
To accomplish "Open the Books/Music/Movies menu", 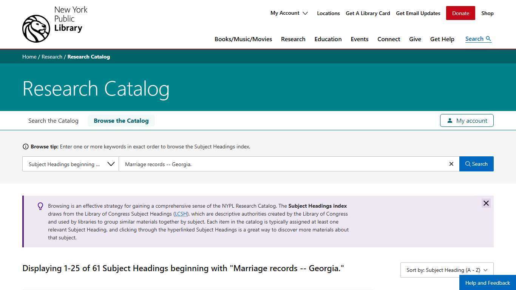I will click(243, 39).
